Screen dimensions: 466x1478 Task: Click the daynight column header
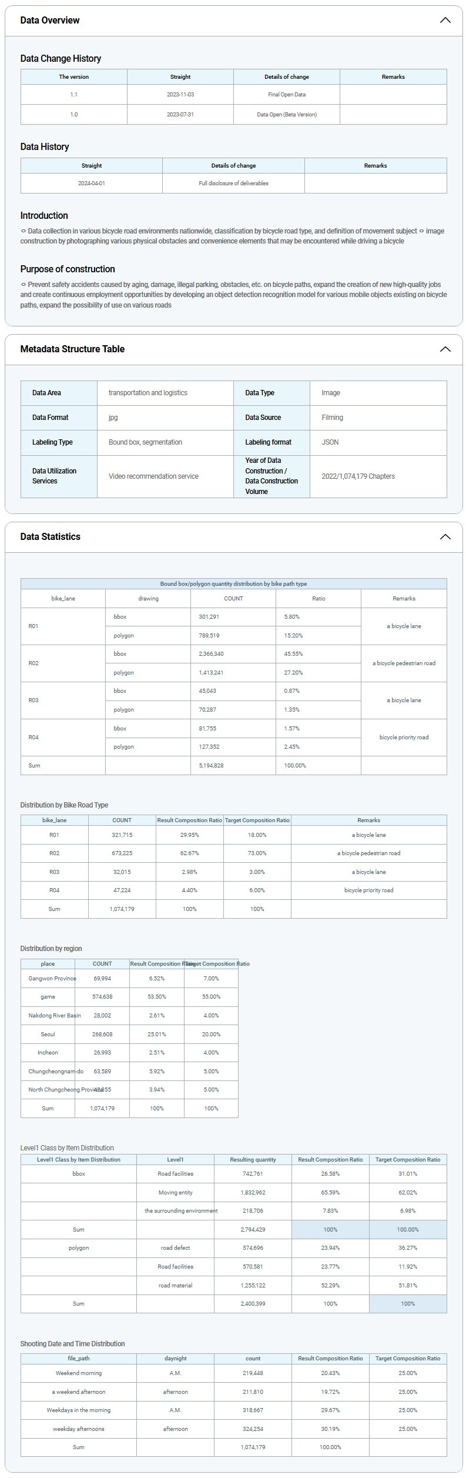175,1359
